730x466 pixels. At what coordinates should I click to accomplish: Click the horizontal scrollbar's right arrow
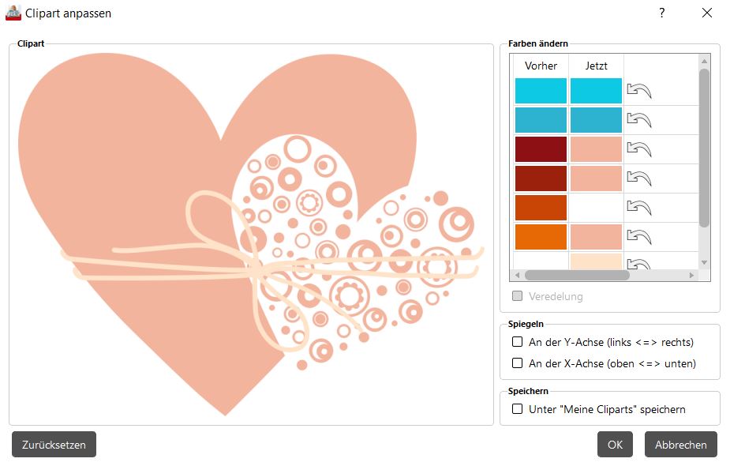pos(692,276)
